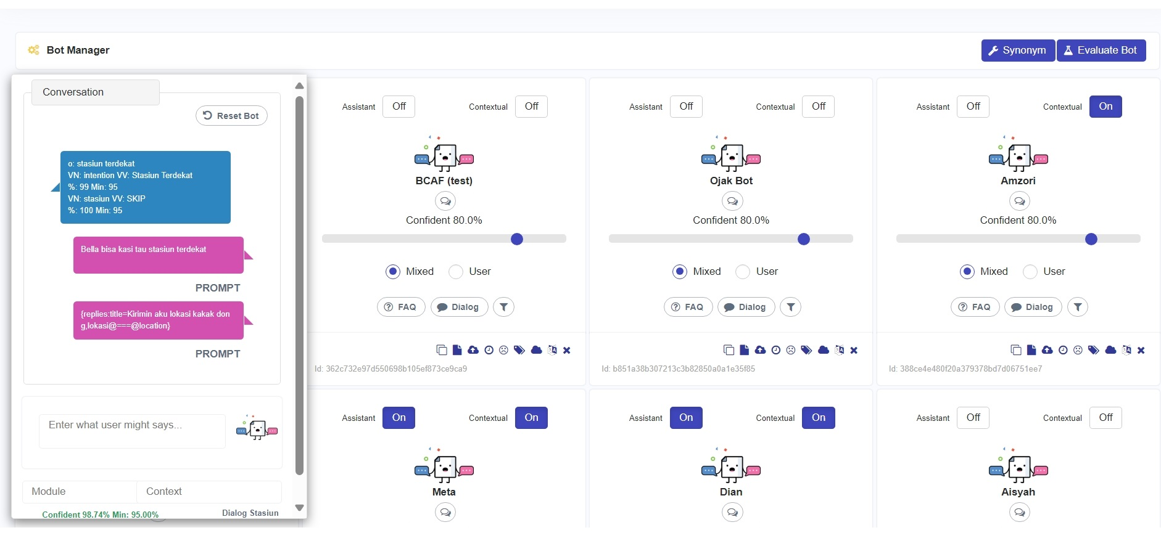1161x546 pixels.
Task: Select User radio option for Ojak Bot
Action: pyautogui.click(x=743, y=272)
